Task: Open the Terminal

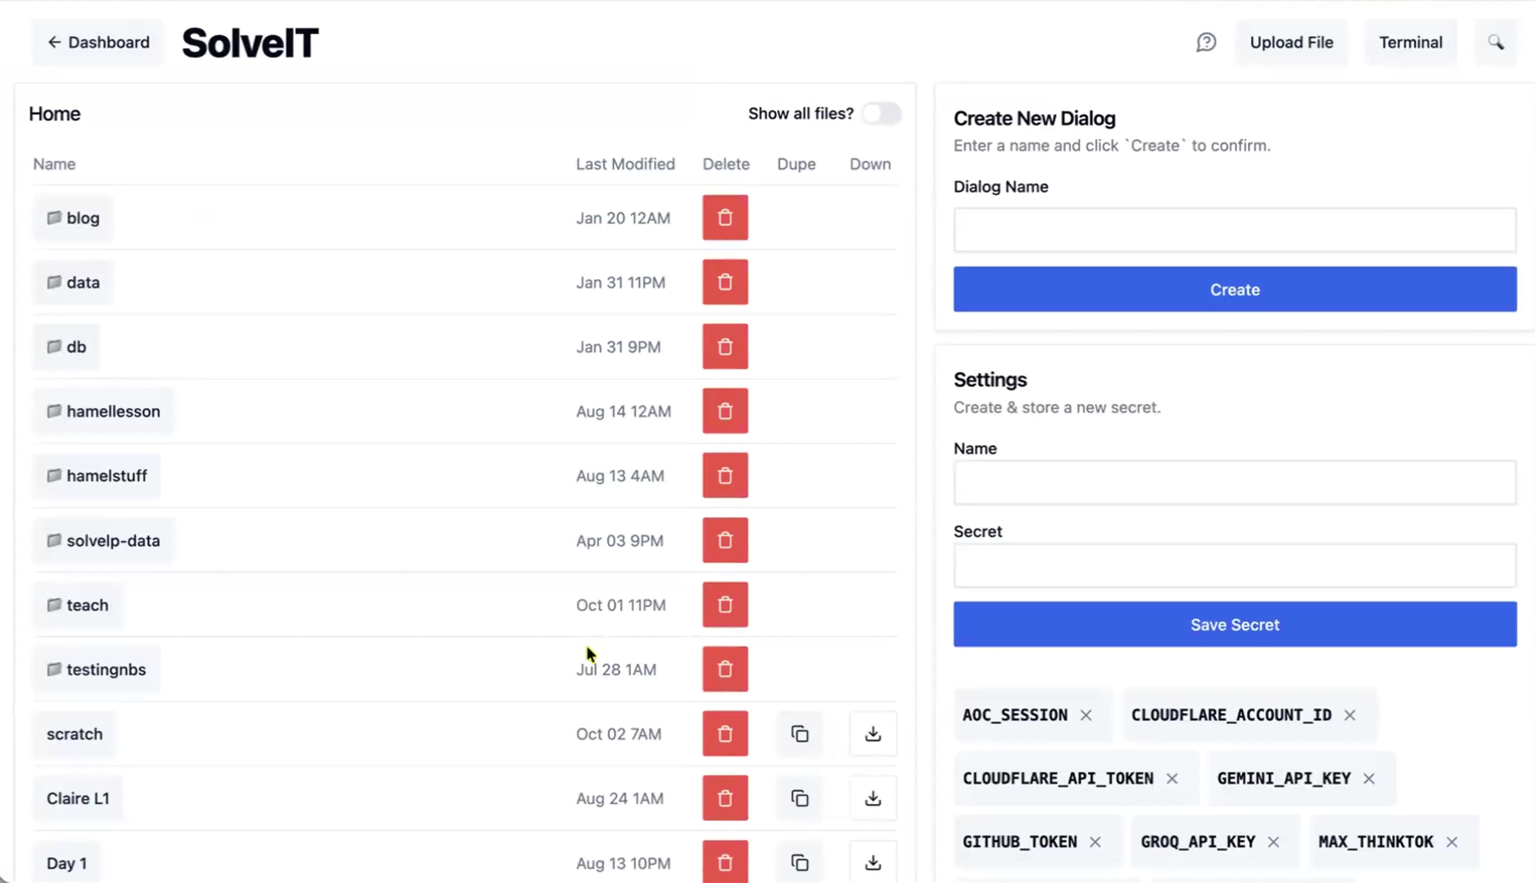Action: click(1410, 43)
